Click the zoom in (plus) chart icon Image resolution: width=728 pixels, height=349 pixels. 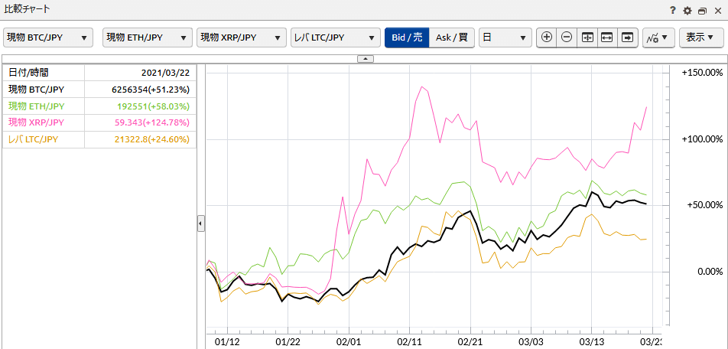pos(547,38)
